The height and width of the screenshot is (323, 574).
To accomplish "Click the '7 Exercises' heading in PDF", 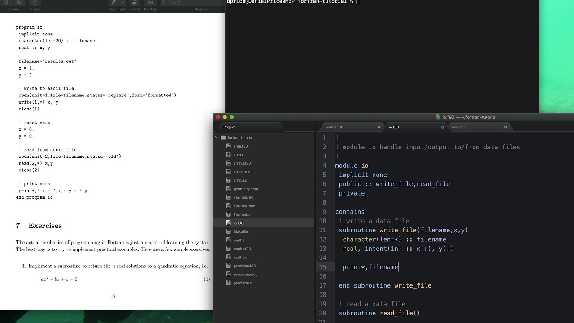I will point(39,226).
